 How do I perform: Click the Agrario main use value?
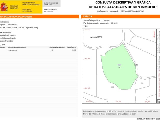pyautogui.click(x=13, y=35)
